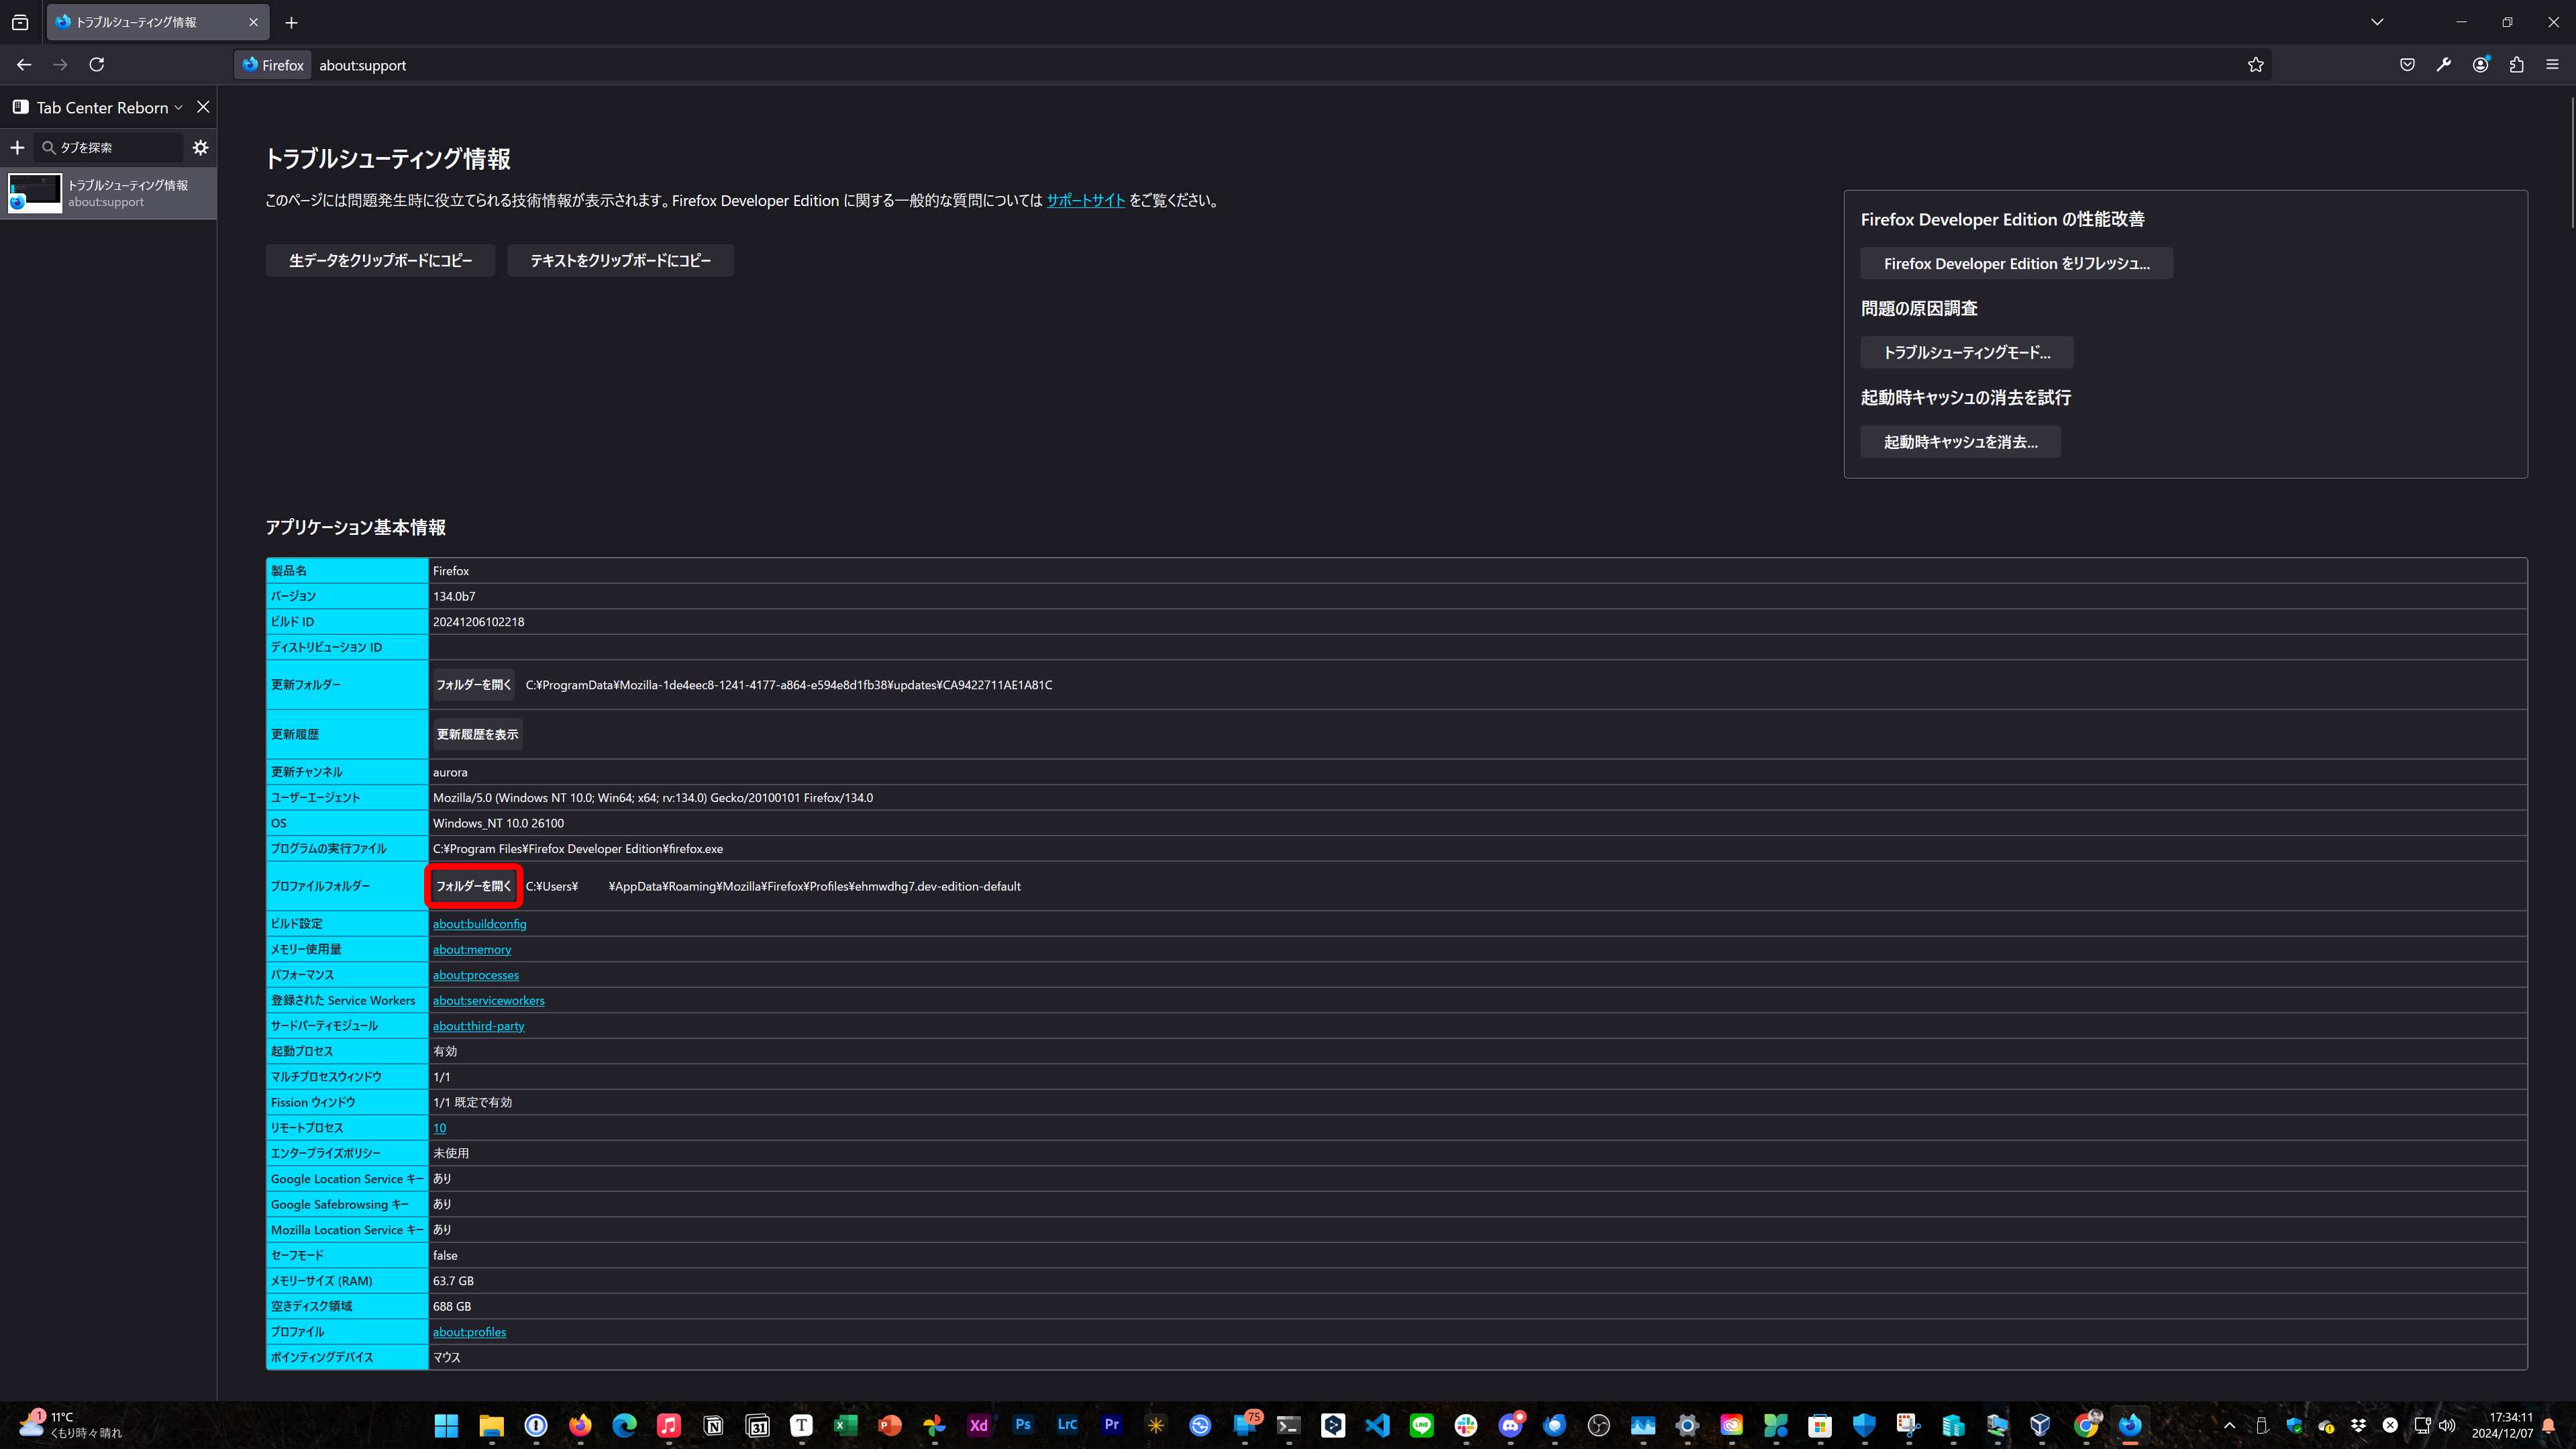The height and width of the screenshot is (1449, 2576).
Task: Open Tab Center Reborn settings gear
Action: click(x=201, y=147)
